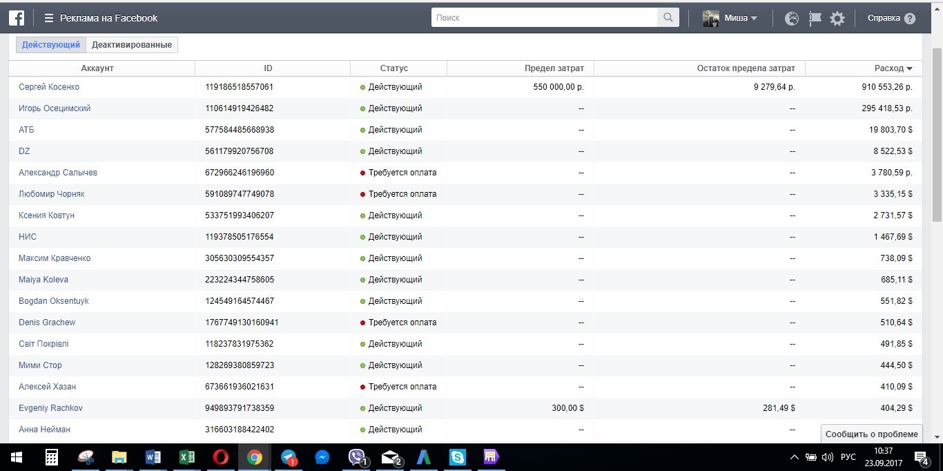Open the settings gear icon in the header
The width and height of the screenshot is (943, 471).
837,19
